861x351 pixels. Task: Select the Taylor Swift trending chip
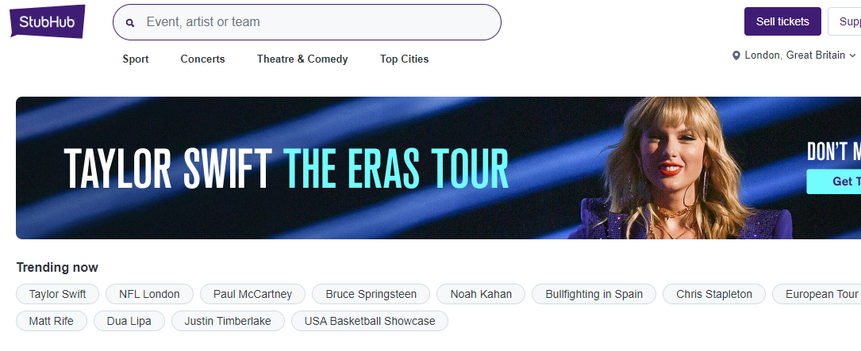[57, 294]
